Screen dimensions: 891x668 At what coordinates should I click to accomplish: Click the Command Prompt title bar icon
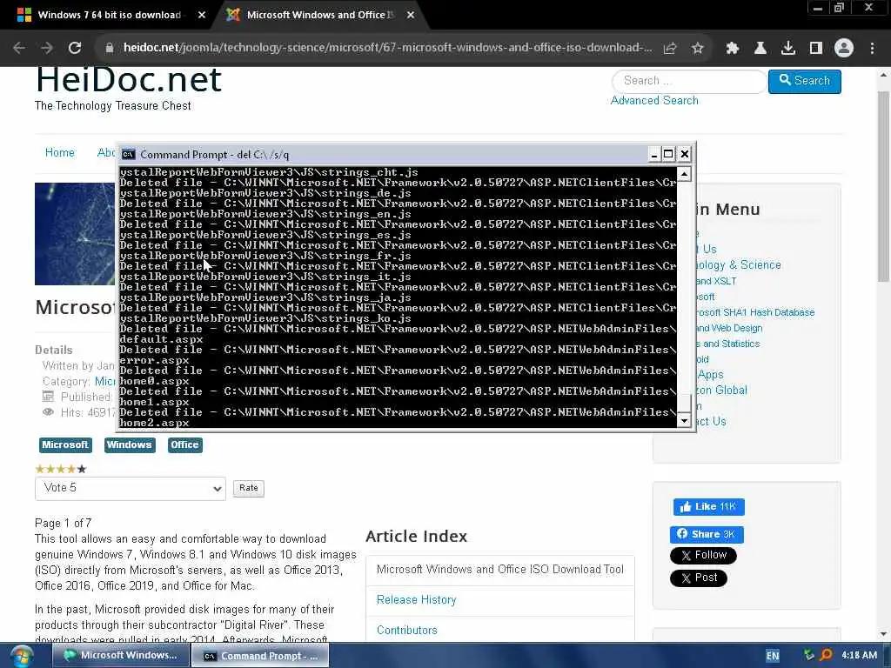coord(129,155)
